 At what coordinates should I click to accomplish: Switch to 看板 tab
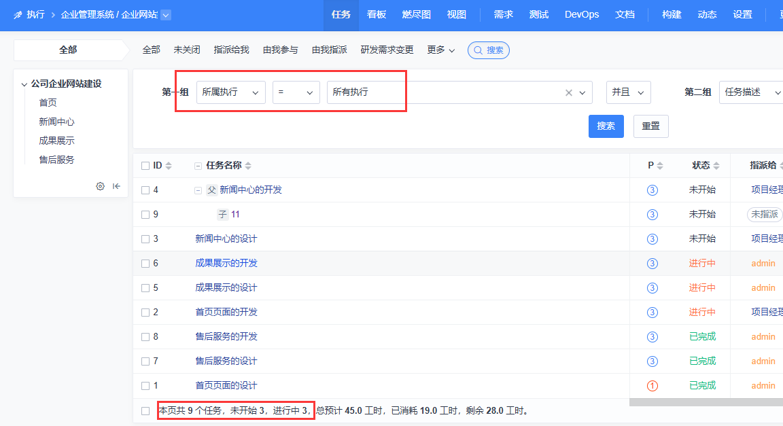tap(377, 15)
